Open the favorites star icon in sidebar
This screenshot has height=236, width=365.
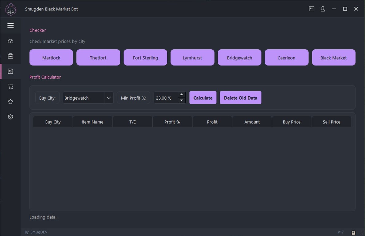tap(10, 101)
